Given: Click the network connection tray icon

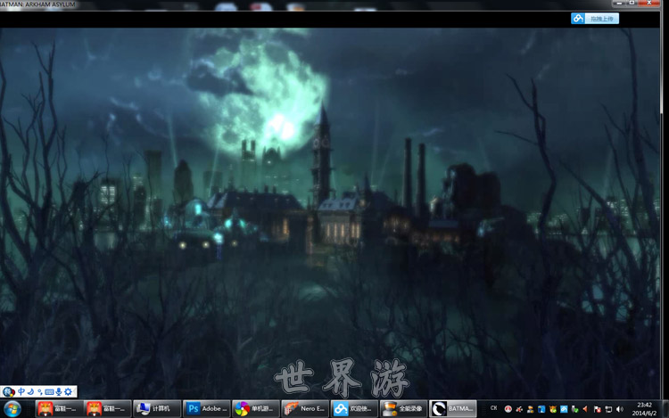Looking at the screenshot, I should (x=608, y=409).
